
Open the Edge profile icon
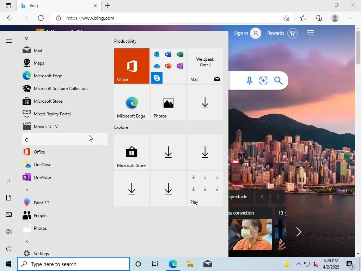click(x=335, y=18)
